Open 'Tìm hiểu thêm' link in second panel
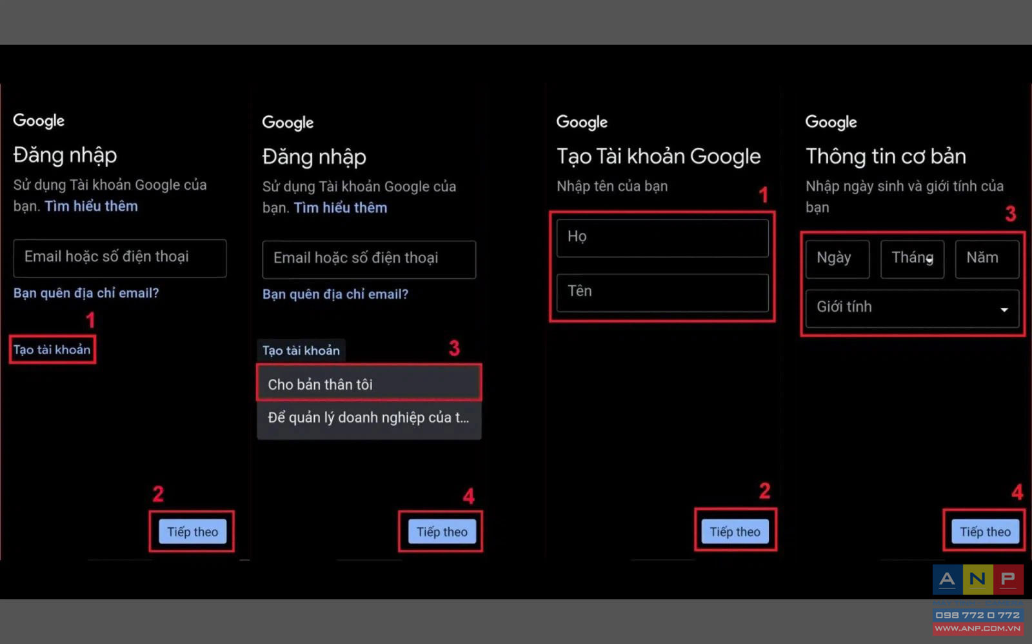 pyautogui.click(x=341, y=208)
